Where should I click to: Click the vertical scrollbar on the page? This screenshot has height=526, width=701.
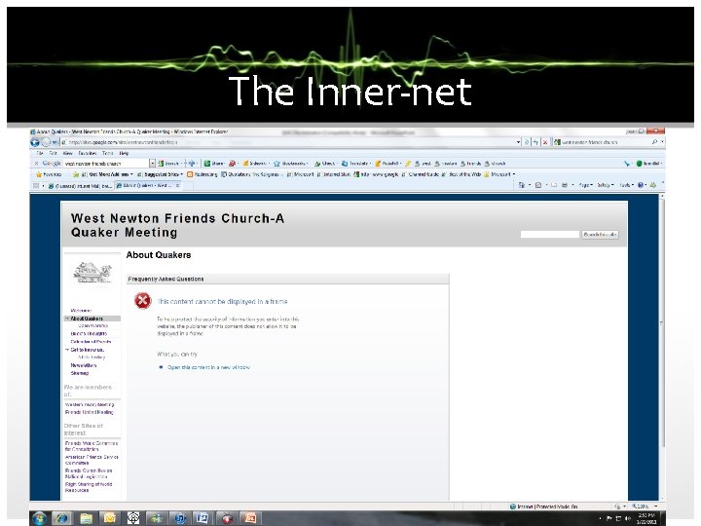pos(662,322)
